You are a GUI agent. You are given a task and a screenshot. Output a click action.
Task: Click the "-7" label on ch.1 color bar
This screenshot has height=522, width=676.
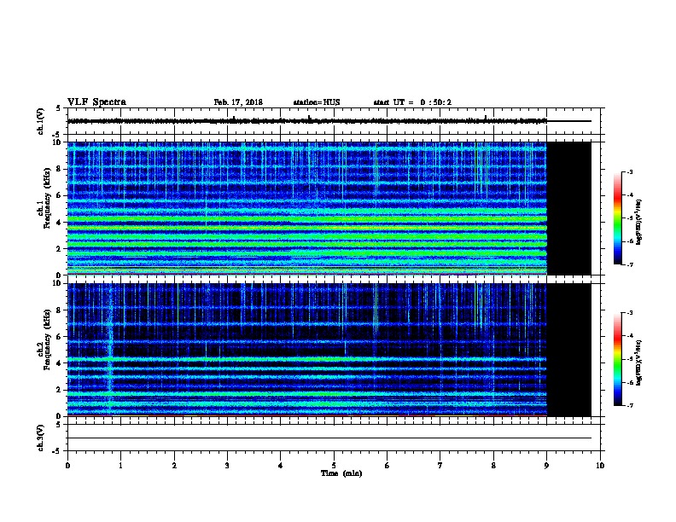pos(629,264)
